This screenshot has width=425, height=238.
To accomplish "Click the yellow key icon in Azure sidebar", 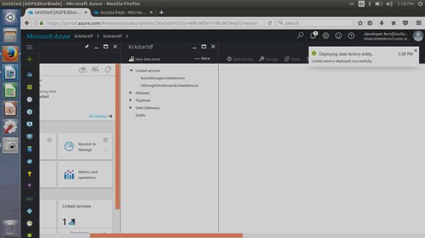I will [30, 173].
